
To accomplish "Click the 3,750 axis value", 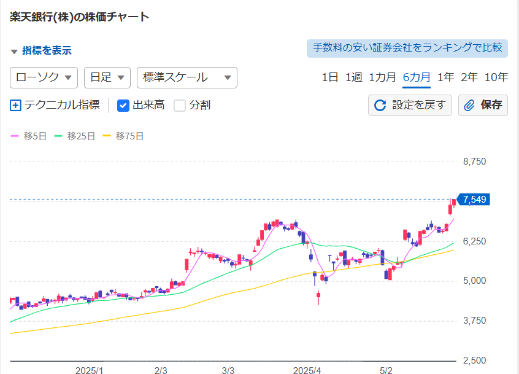I will click(x=474, y=321).
